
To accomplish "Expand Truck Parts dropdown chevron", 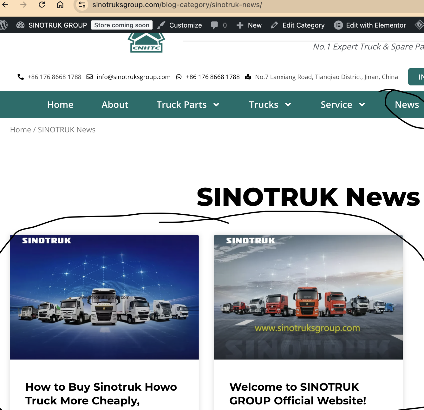I will tap(216, 105).
